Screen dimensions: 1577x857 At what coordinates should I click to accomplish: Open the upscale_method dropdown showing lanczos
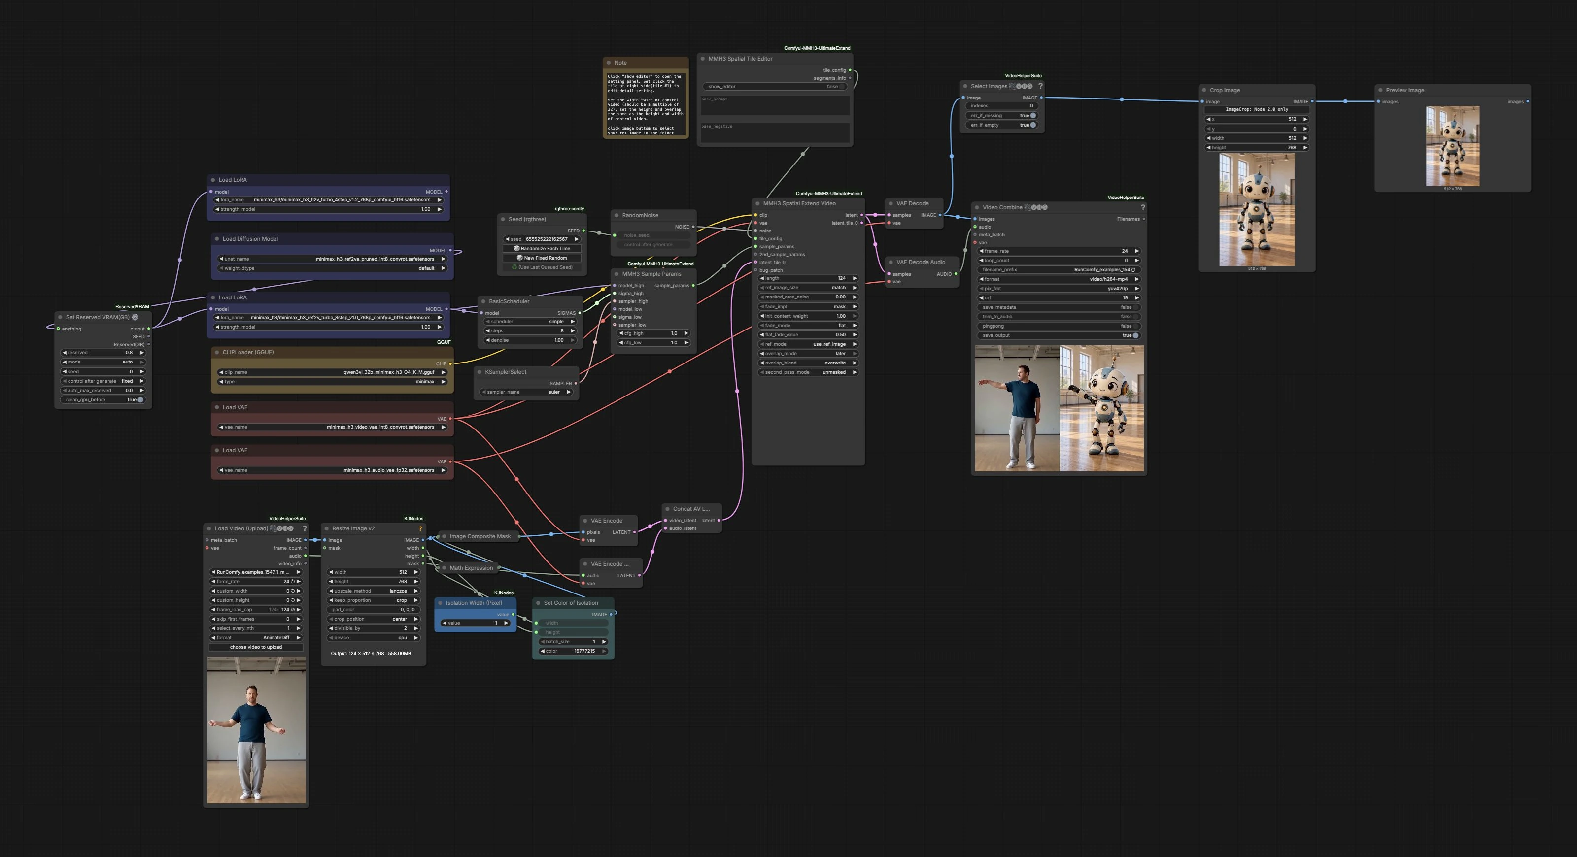[x=374, y=591]
